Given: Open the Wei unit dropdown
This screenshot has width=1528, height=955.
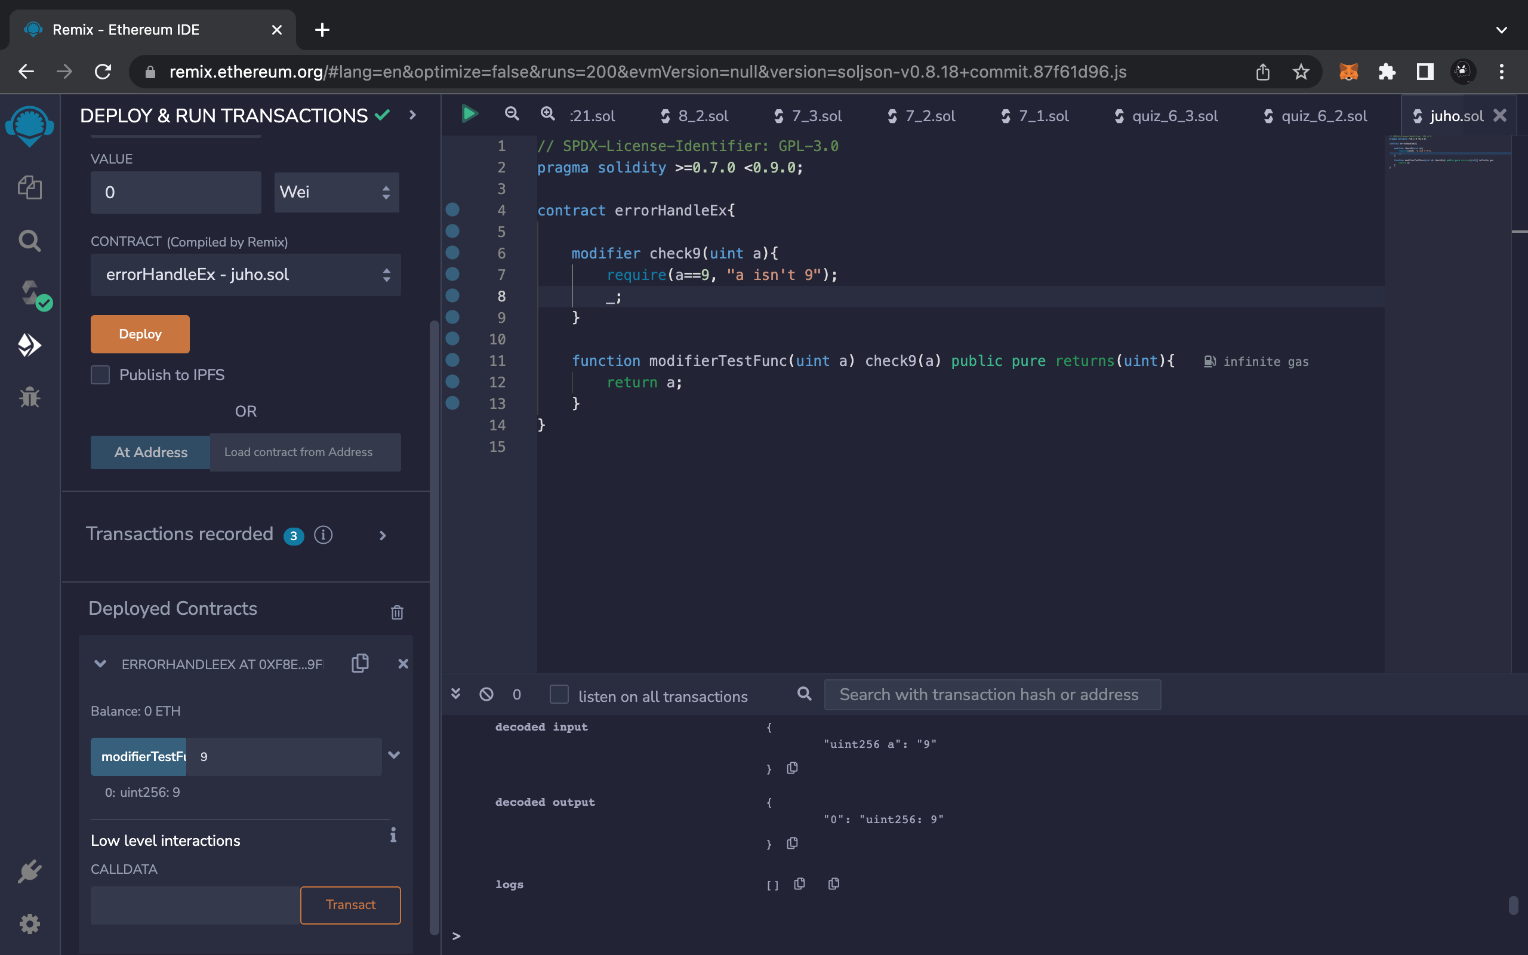Looking at the screenshot, I should 336,192.
